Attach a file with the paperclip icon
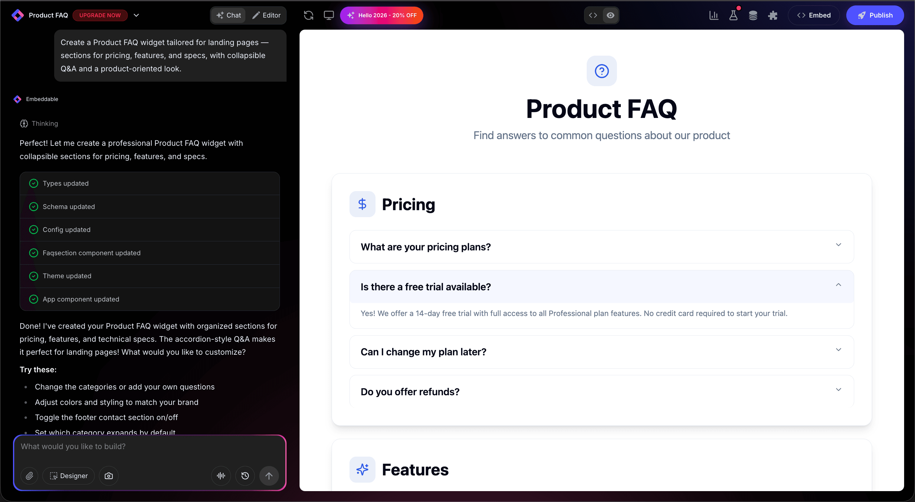Screen dimensions: 915x502 (x=30, y=476)
